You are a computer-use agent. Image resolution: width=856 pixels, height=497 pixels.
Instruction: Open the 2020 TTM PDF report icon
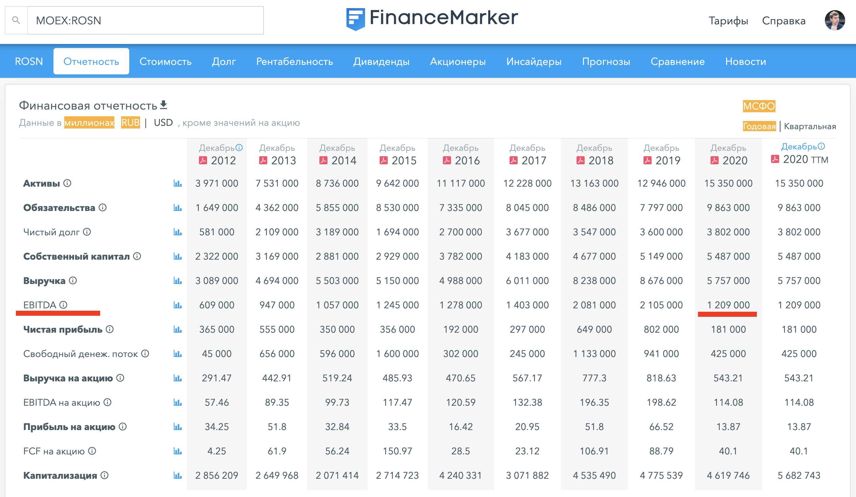[x=775, y=159]
